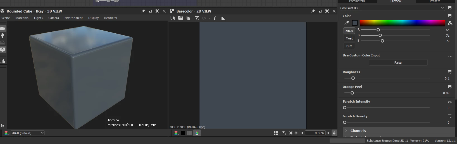Screen dimensions: 457x144
Task: Toggle tiling grid in the 2D view
Action: [276, 133]
